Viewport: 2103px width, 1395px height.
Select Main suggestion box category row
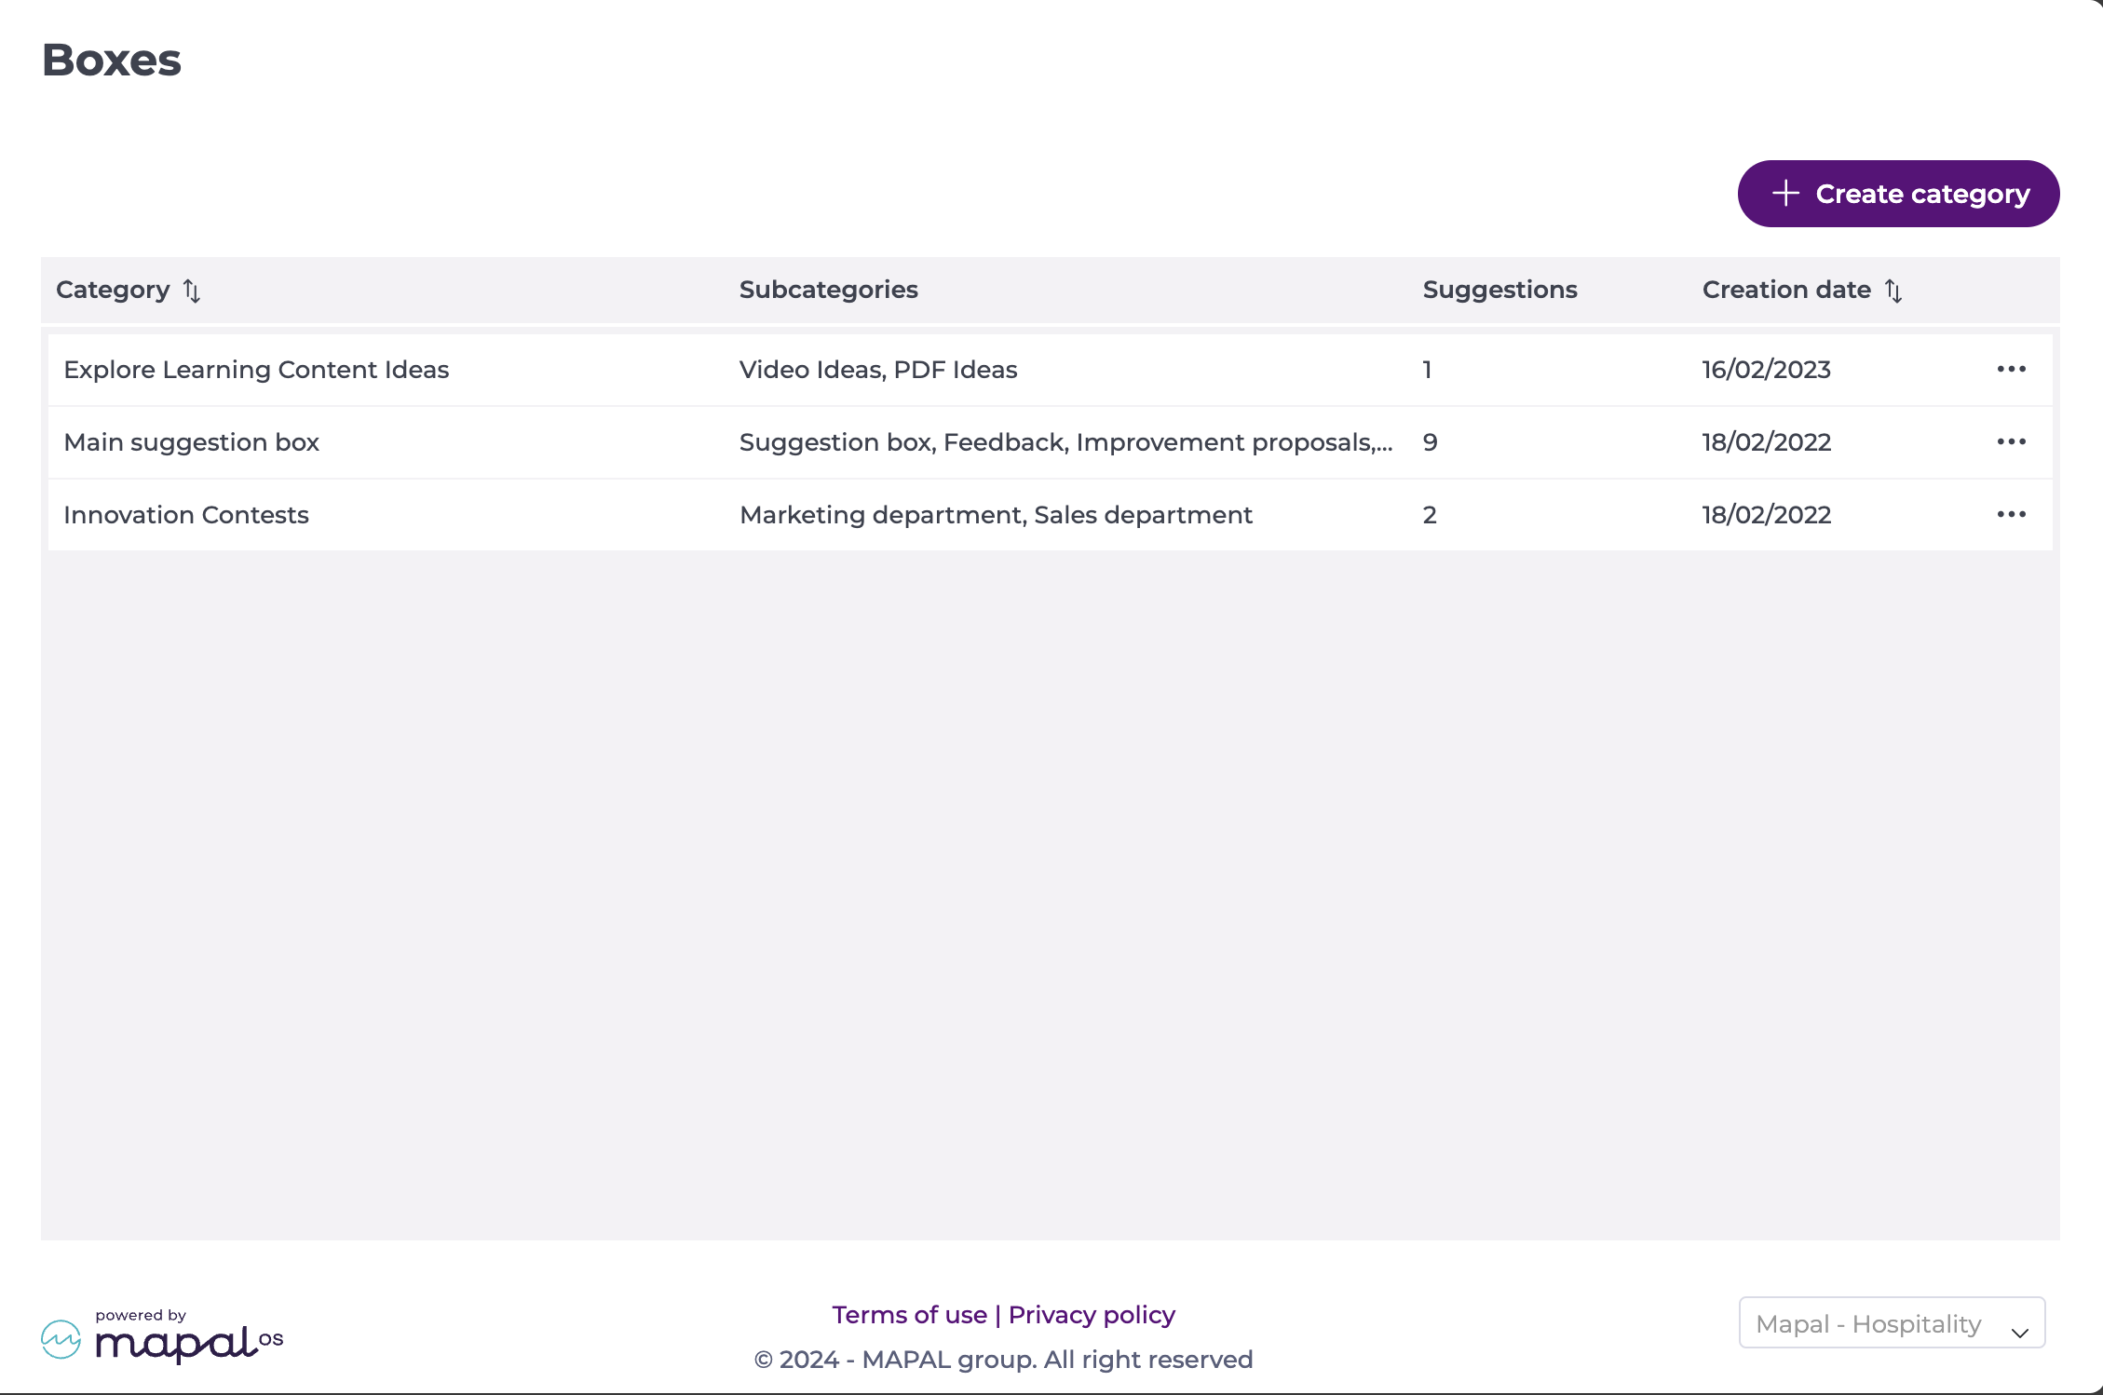[191, 442]
